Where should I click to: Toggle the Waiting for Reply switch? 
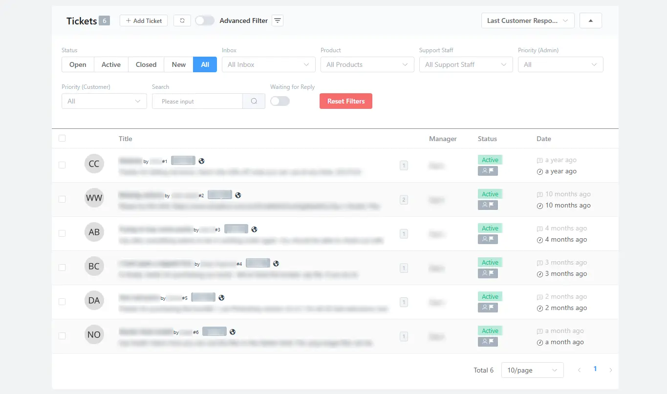pos(280,101)
